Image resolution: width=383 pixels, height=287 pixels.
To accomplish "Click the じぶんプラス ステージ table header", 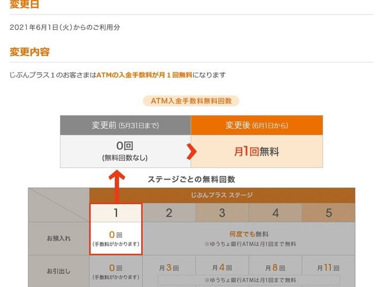I will coord(222,195).
